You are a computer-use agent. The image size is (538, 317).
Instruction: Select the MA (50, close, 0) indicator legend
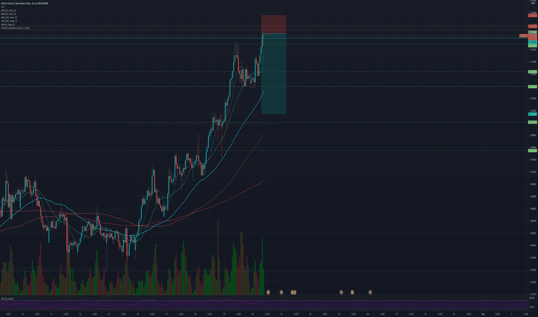point(8,14)
